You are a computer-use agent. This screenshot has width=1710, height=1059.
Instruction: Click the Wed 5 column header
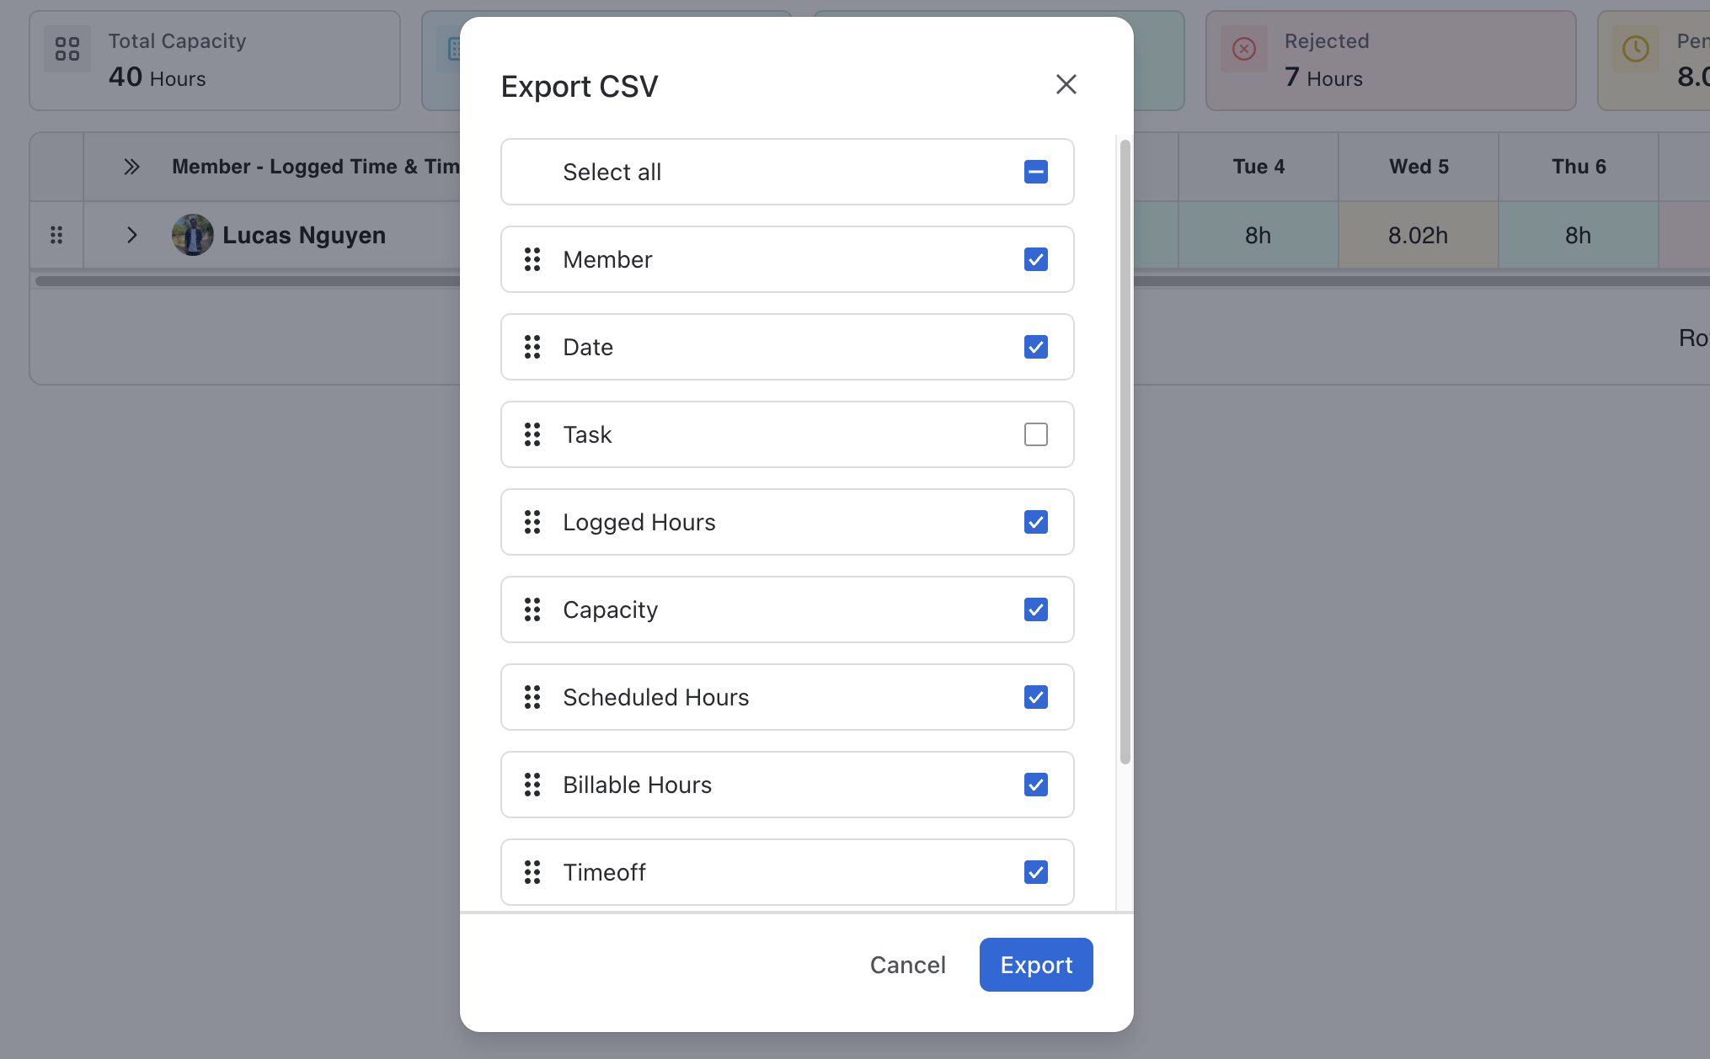[x=1419, y=167]
